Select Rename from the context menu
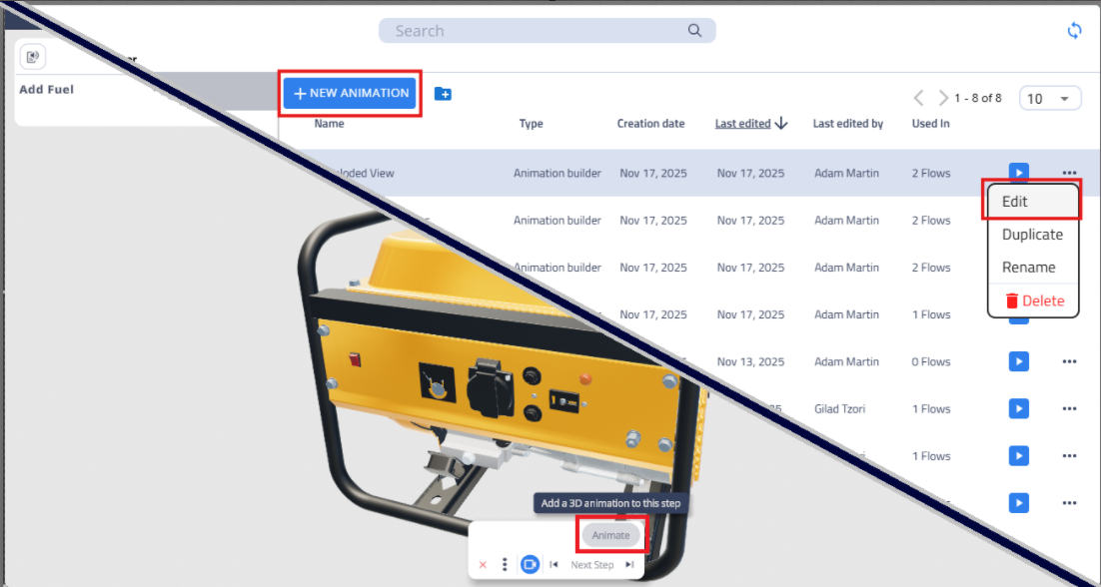This screenshot has width=1101, height=587. 1028,268
